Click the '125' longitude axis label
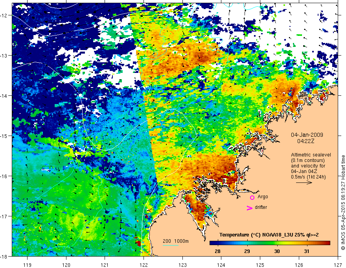Screen dimensions: 346x268 point(260,265)
